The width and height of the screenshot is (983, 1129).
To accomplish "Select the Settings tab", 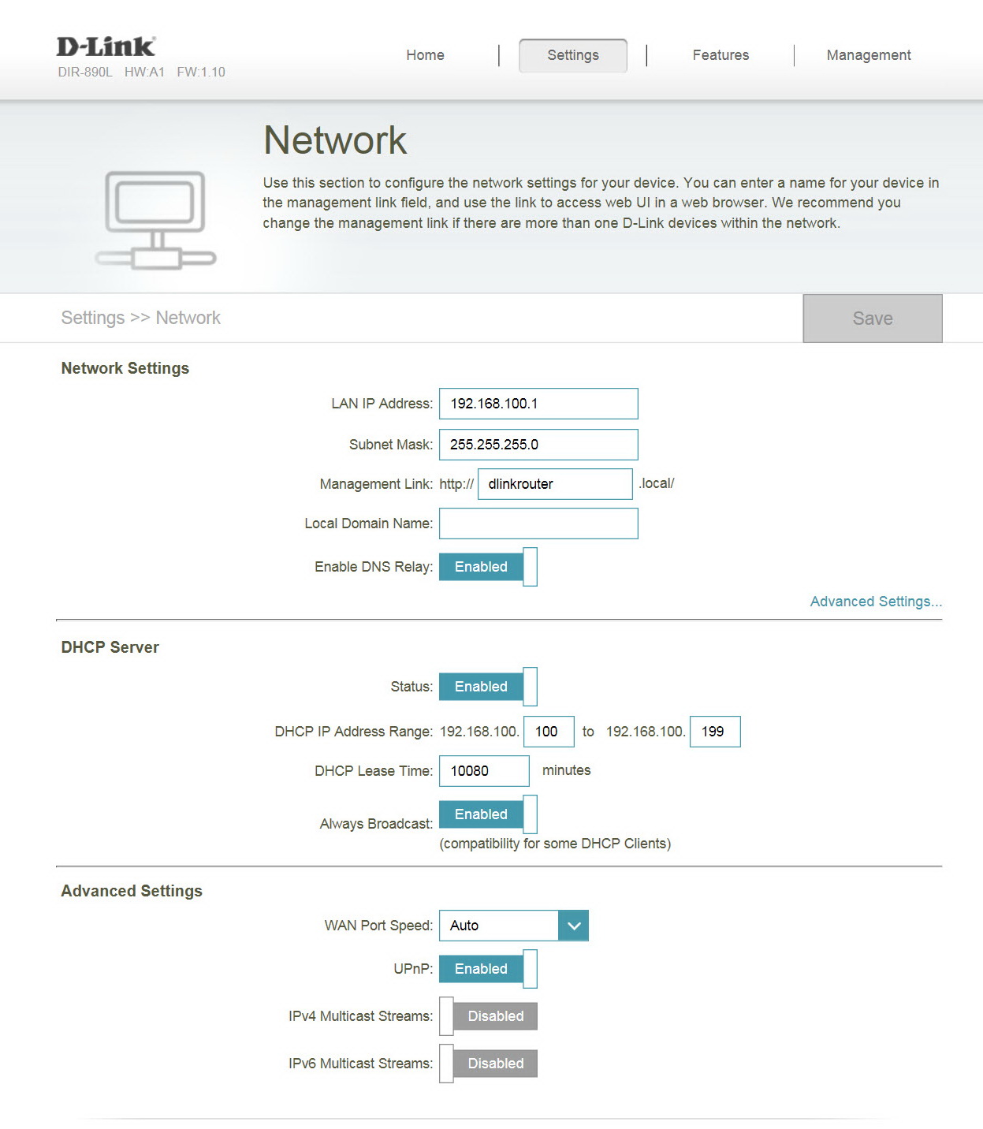I will tap(573, 55).
